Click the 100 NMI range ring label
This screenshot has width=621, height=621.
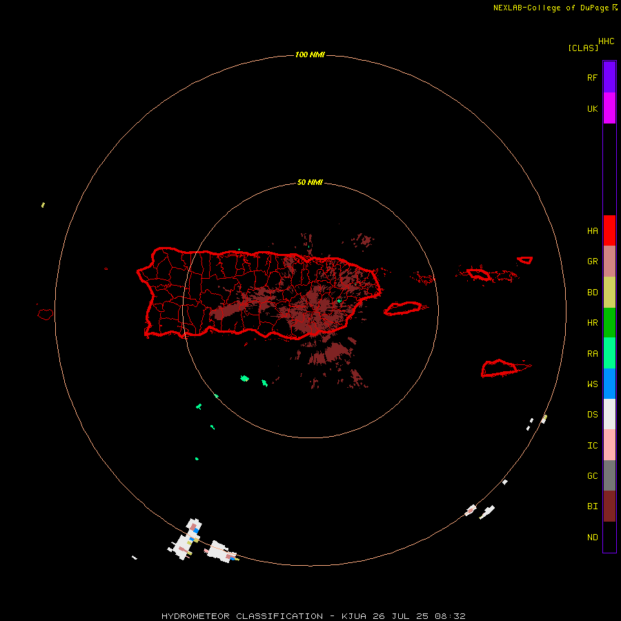[x=310, y=55]
